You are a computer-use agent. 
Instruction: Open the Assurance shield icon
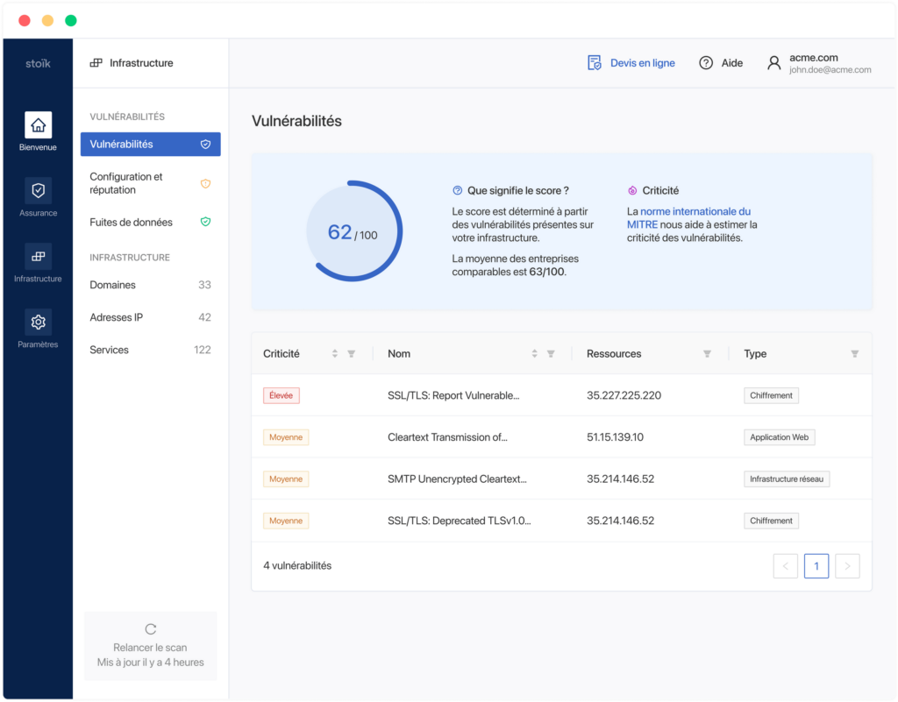tap(38, 190)
